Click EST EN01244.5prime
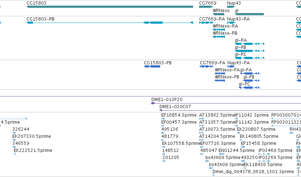This screenshot has height=177, width=301. tap(237, 151)
